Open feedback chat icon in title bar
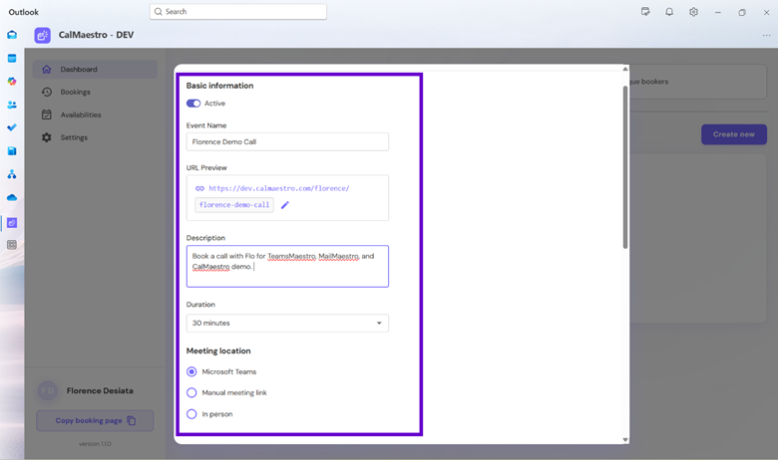778x460 pixels. (x=645, y=12)
